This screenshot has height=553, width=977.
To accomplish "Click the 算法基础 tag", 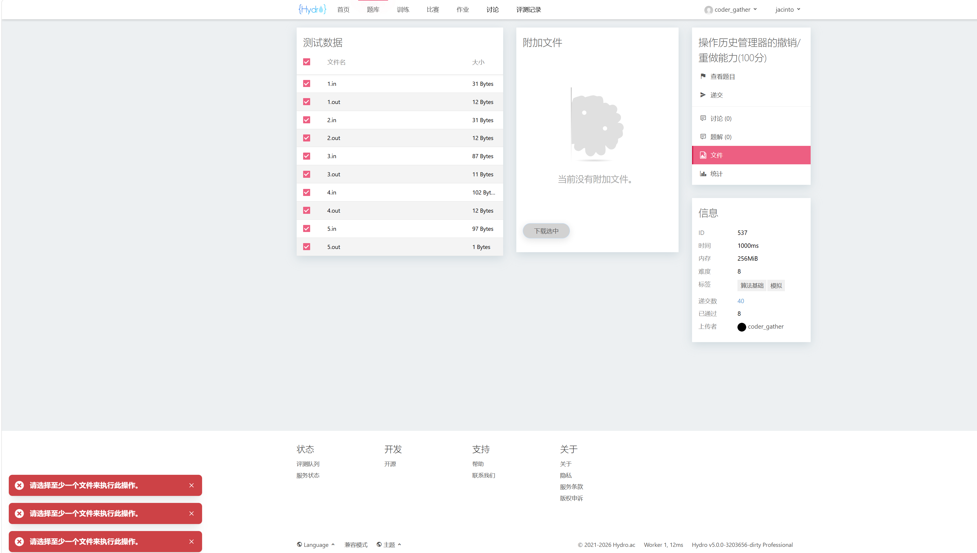I will tap(752, 285).
